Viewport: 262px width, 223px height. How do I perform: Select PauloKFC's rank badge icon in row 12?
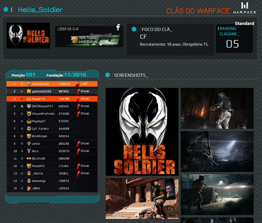click(x=29, y=166)
